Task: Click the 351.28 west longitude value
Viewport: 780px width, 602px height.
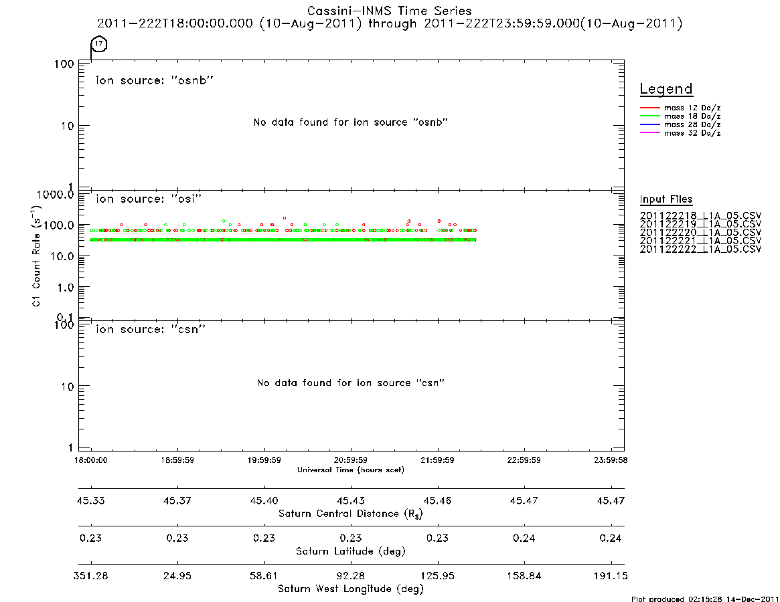Action: 91,576
